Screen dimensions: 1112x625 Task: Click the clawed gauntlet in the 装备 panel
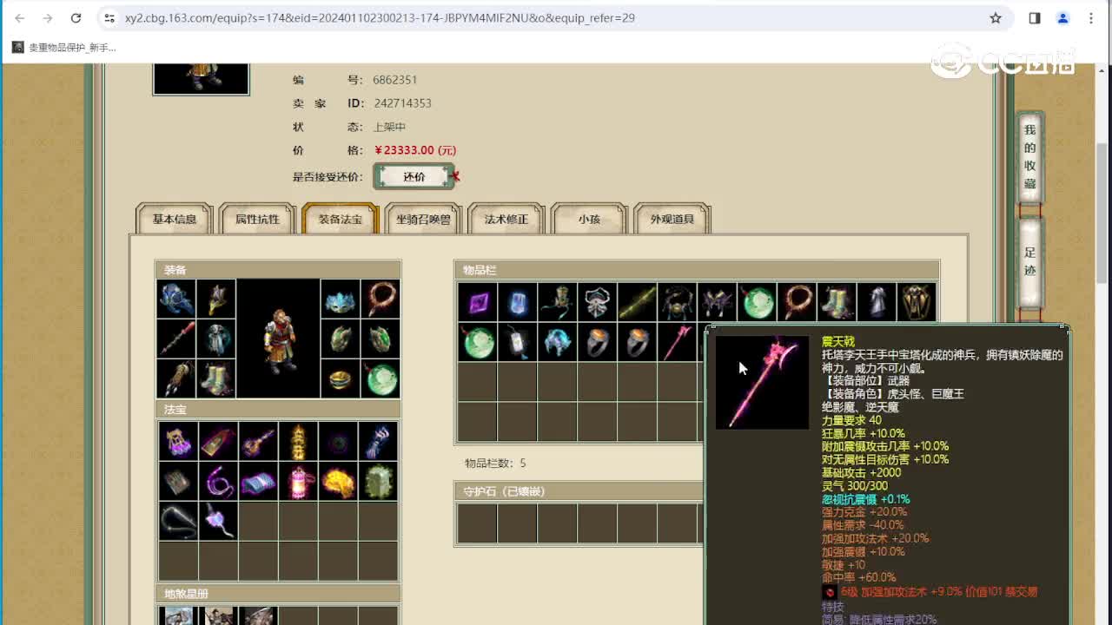(x=176, y=378)
